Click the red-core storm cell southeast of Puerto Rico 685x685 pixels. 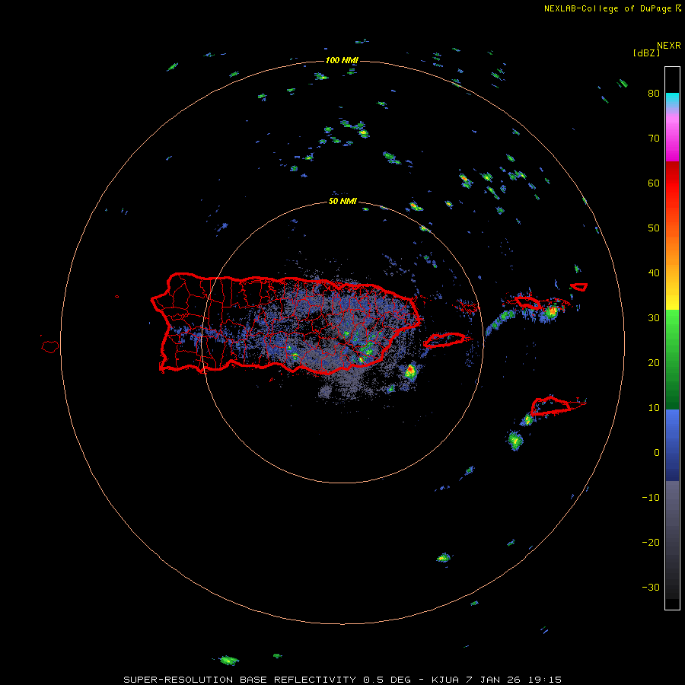pyautogui.click(x=410, y=371)
